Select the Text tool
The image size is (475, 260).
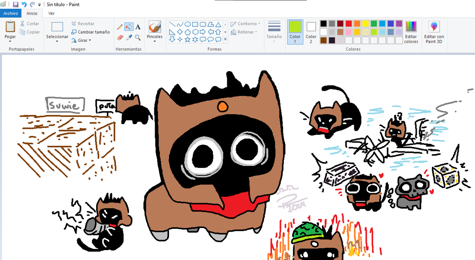tap(138, 27)
